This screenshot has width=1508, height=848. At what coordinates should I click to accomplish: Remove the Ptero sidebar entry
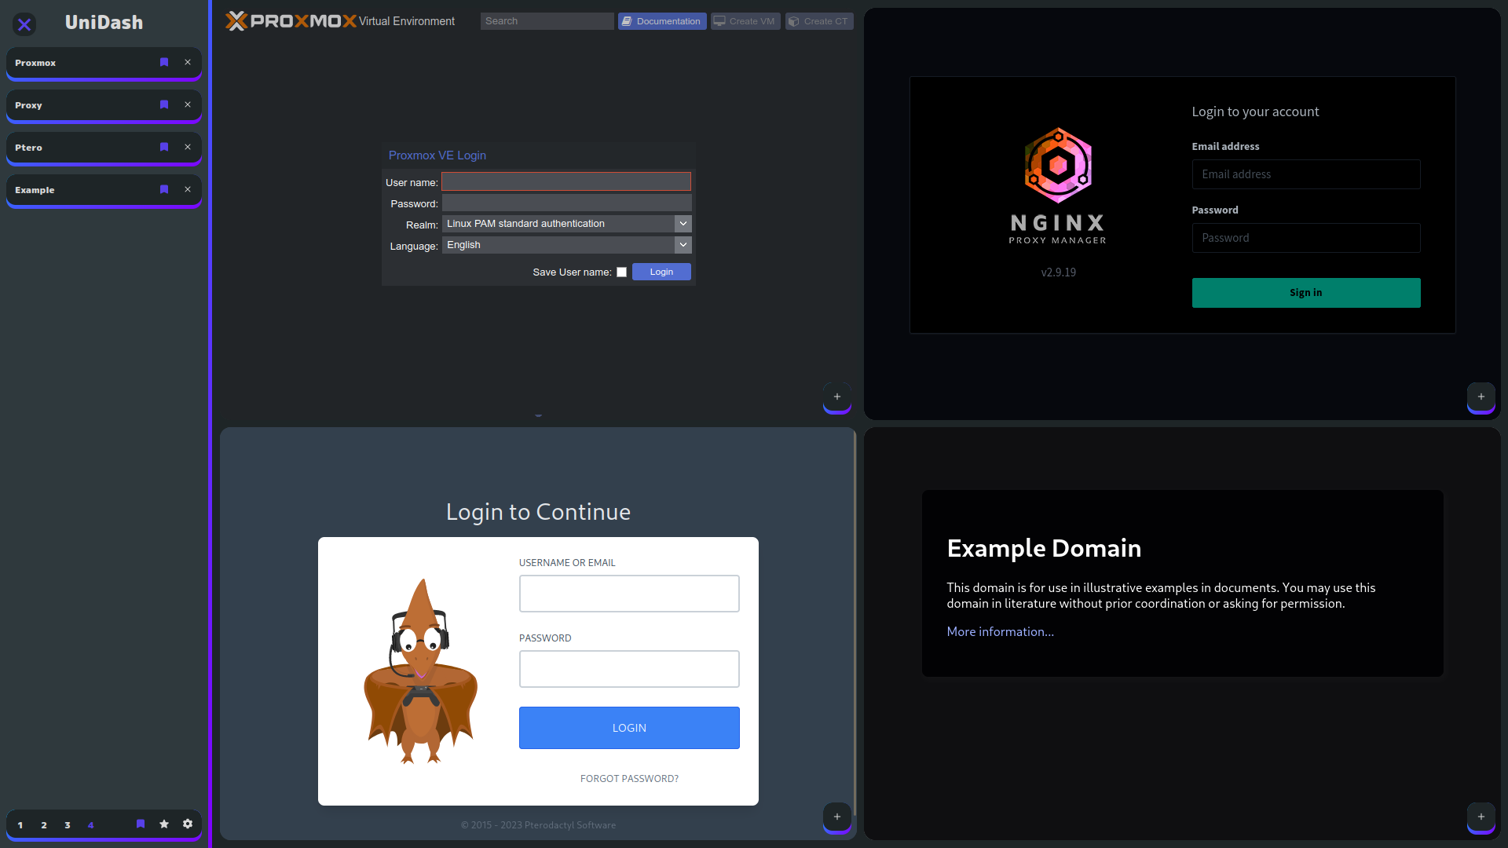tap(188, 147)
